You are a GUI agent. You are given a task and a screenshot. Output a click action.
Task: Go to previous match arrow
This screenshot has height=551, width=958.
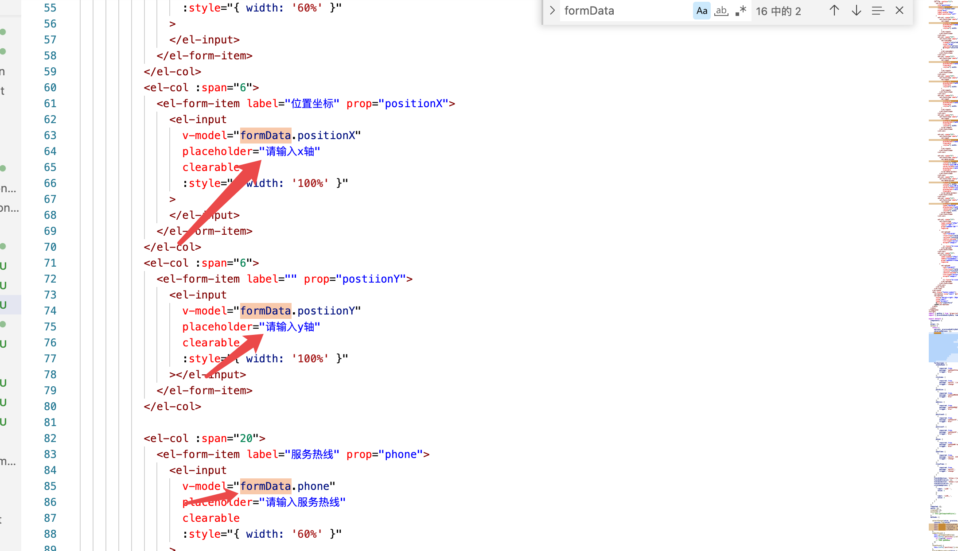834,11
